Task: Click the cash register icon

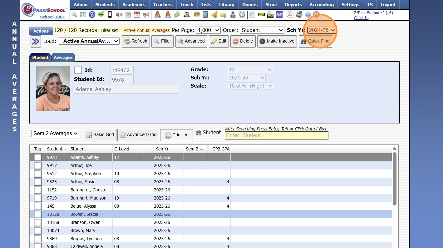Action: coord(299,14)
